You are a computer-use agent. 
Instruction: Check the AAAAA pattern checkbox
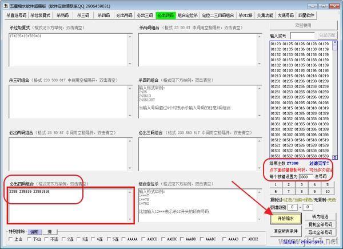(x=125, y=239)
